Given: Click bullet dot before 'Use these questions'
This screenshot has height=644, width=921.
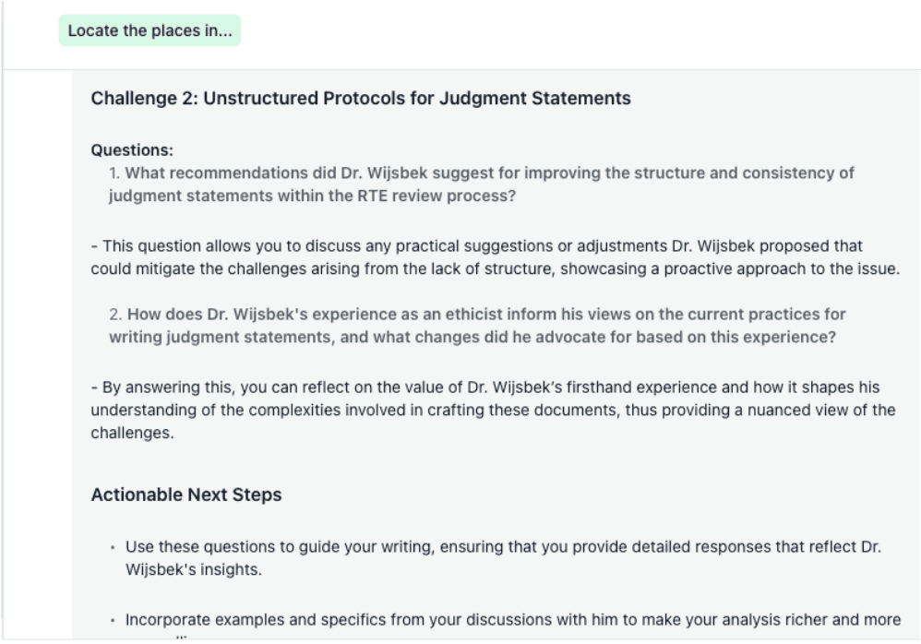Looking at the screenshot, I should (x=113, y=548).
